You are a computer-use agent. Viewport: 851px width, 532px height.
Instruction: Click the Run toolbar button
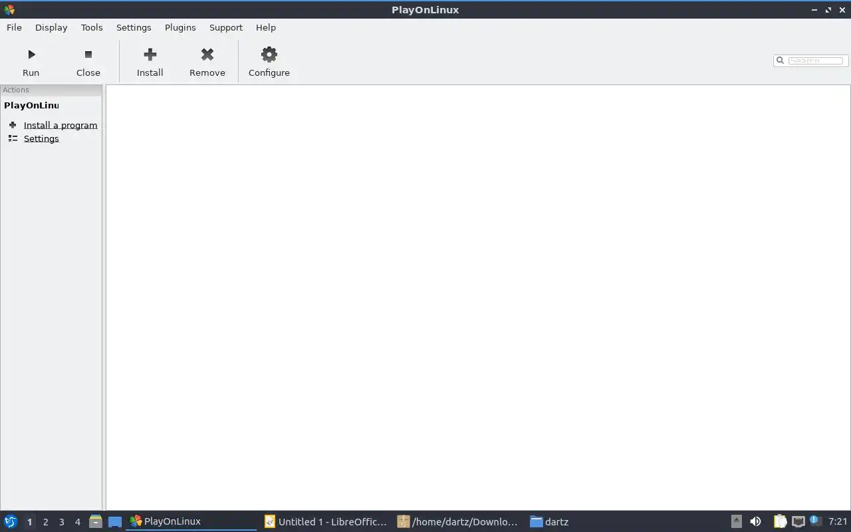click(31, 62)
